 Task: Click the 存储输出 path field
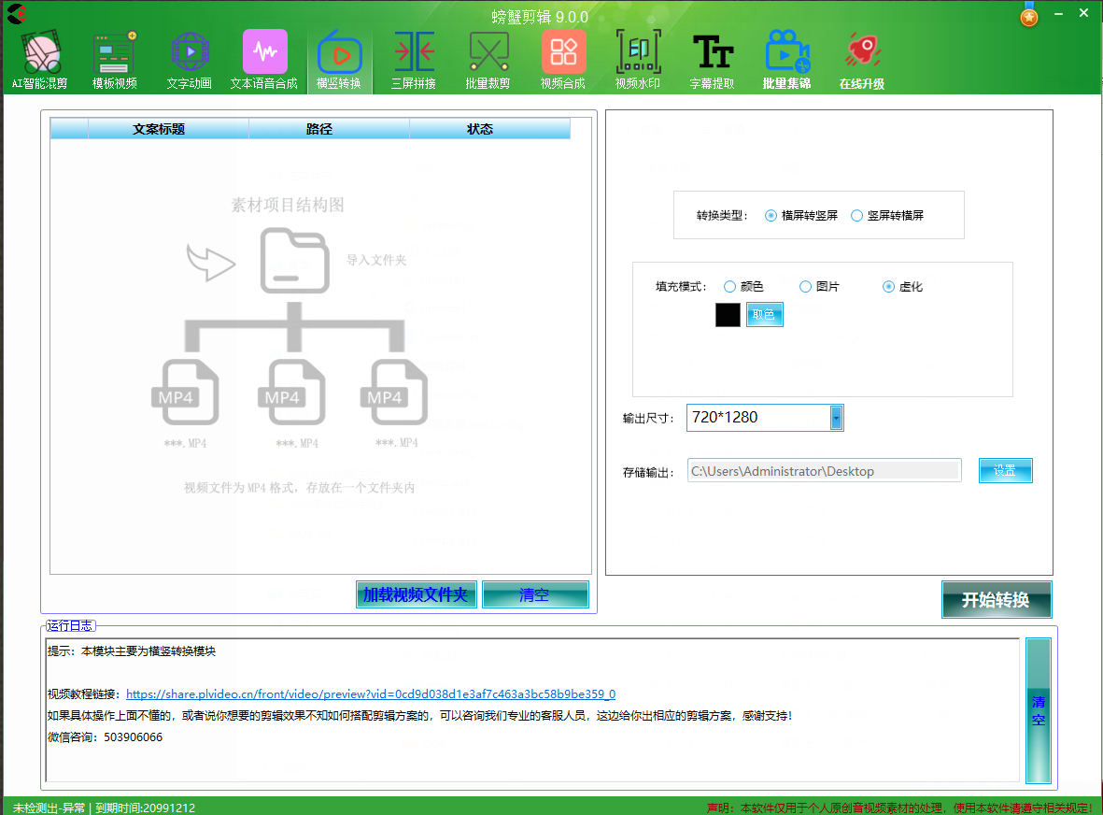point(824,471)
